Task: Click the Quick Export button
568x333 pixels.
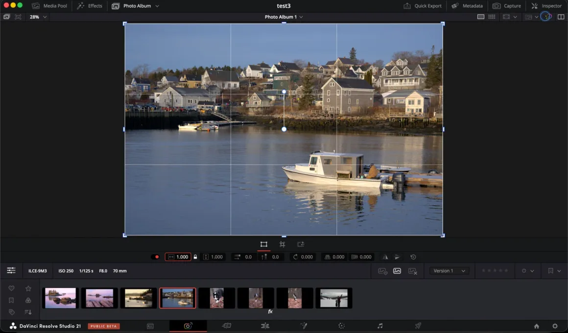Action: coord(422,6)
